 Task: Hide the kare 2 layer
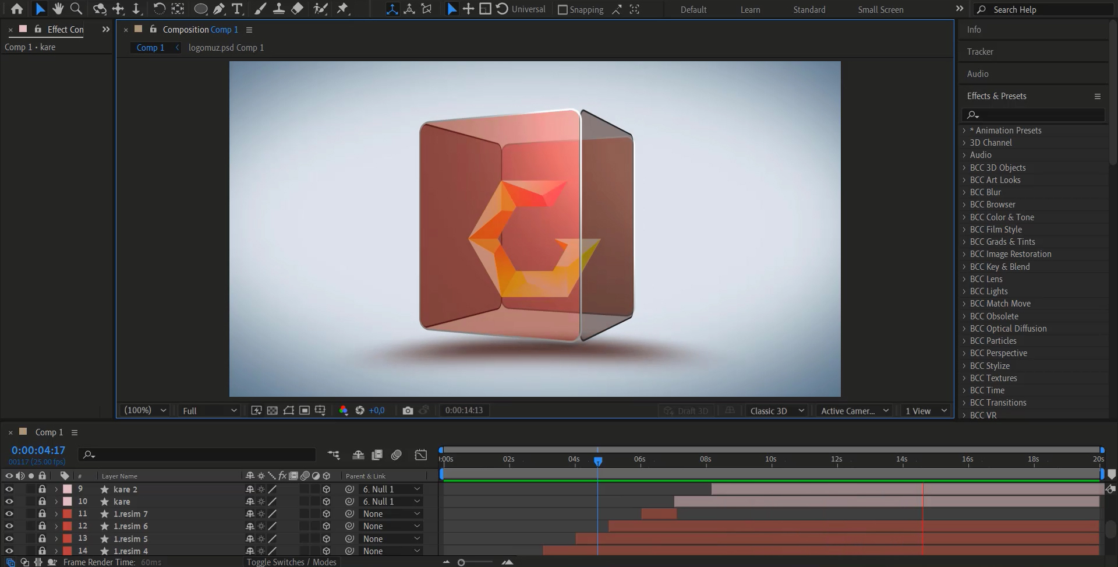pyautogui.click(x=9, y=489)
